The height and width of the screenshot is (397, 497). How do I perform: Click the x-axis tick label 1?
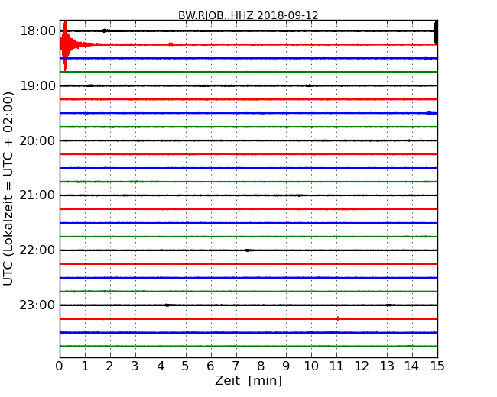pos(85,366)
